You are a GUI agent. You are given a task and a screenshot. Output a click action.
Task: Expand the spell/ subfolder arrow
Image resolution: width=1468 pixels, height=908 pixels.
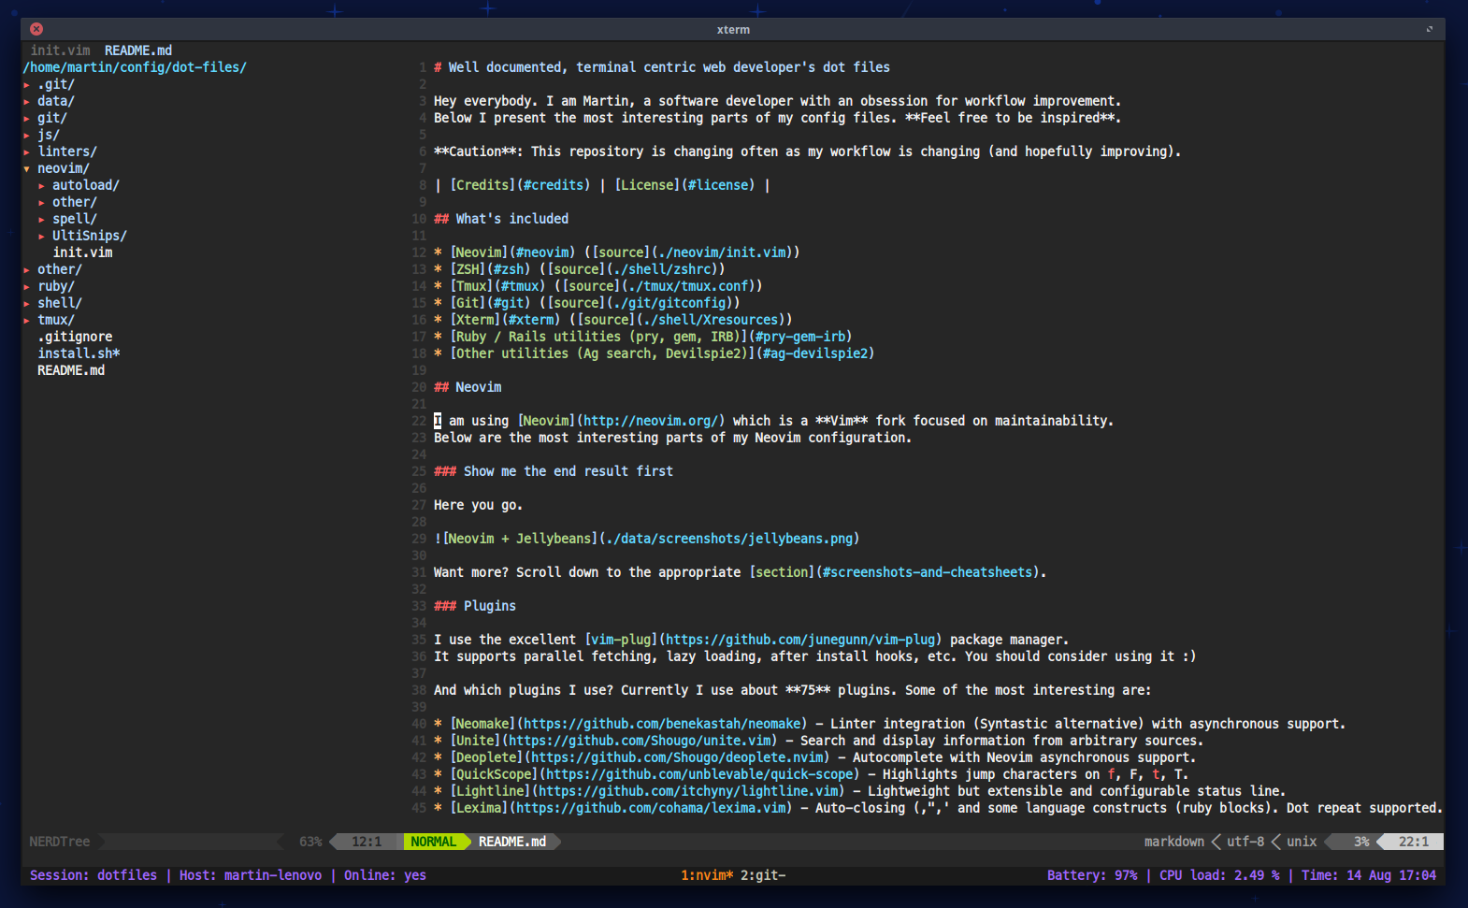pyautogui.click(x=42, y=220)
